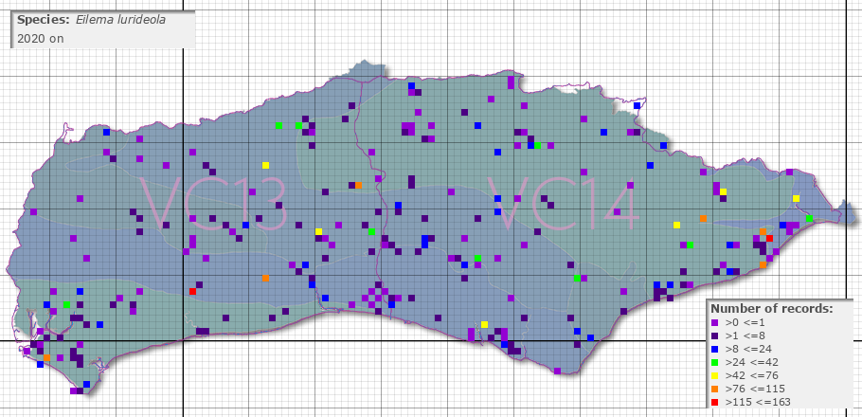Click the orange >76 <=115 legend swatch
The width and height of the screenshot is (862, 417).
click(714, 389)
